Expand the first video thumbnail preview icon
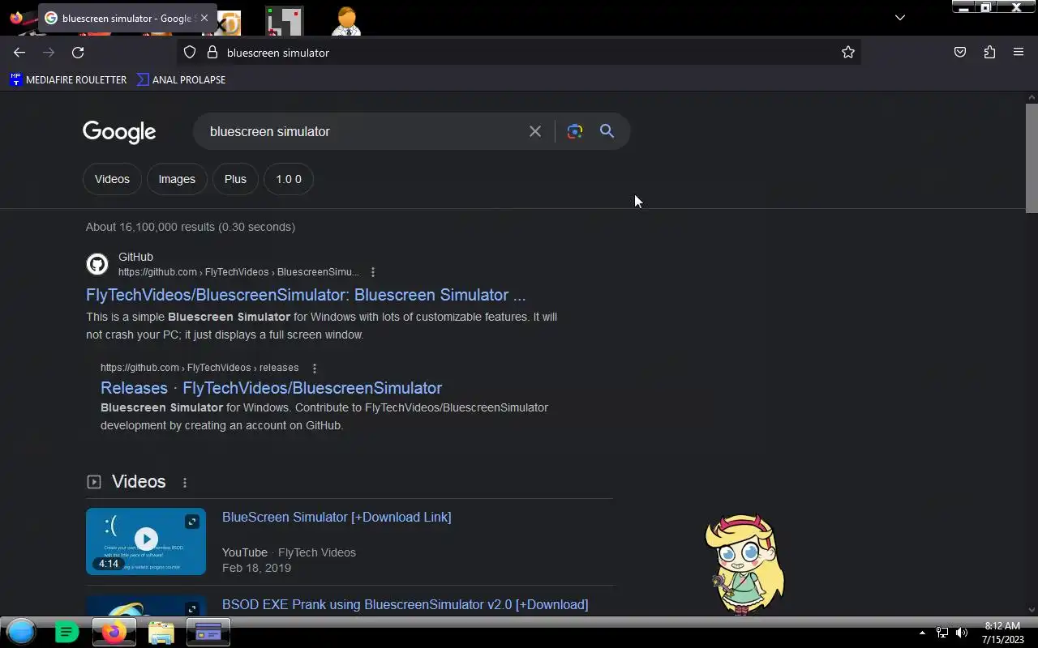The image size is (1038, 648). click(x=192, y=522)
